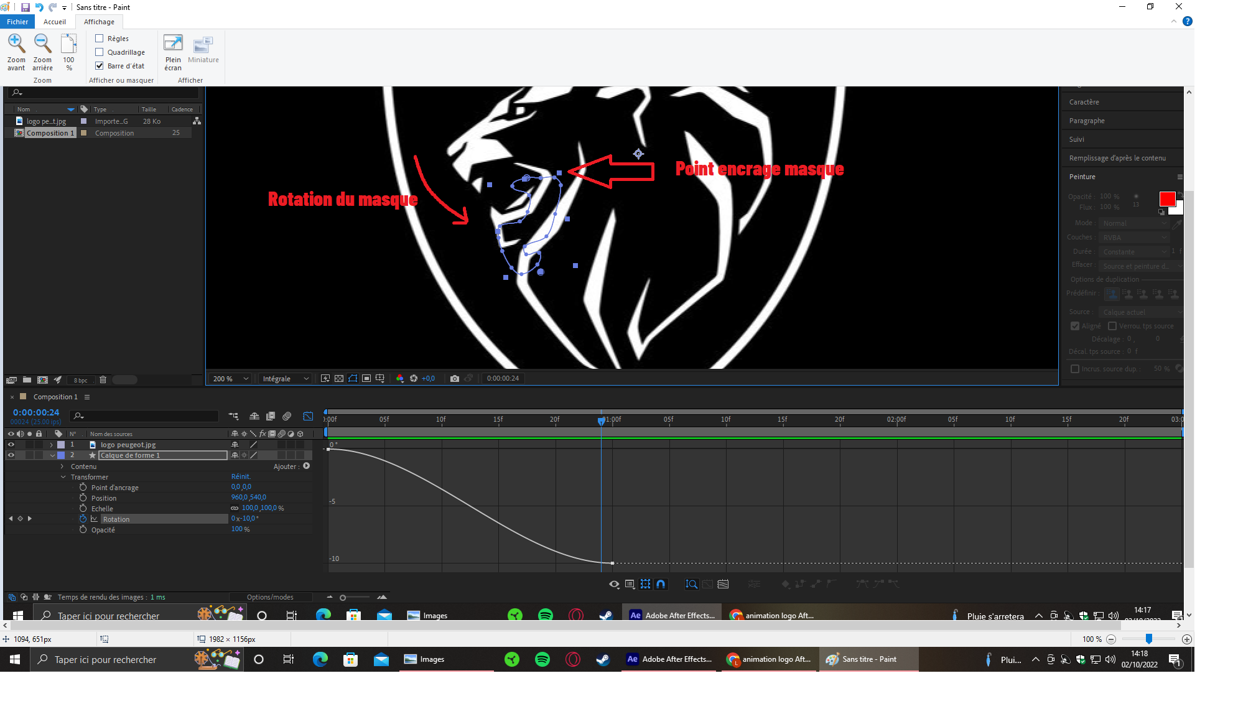Click Zoom avant in the Paint ribbon
The image size is (1233, 719).
point(16,52)
